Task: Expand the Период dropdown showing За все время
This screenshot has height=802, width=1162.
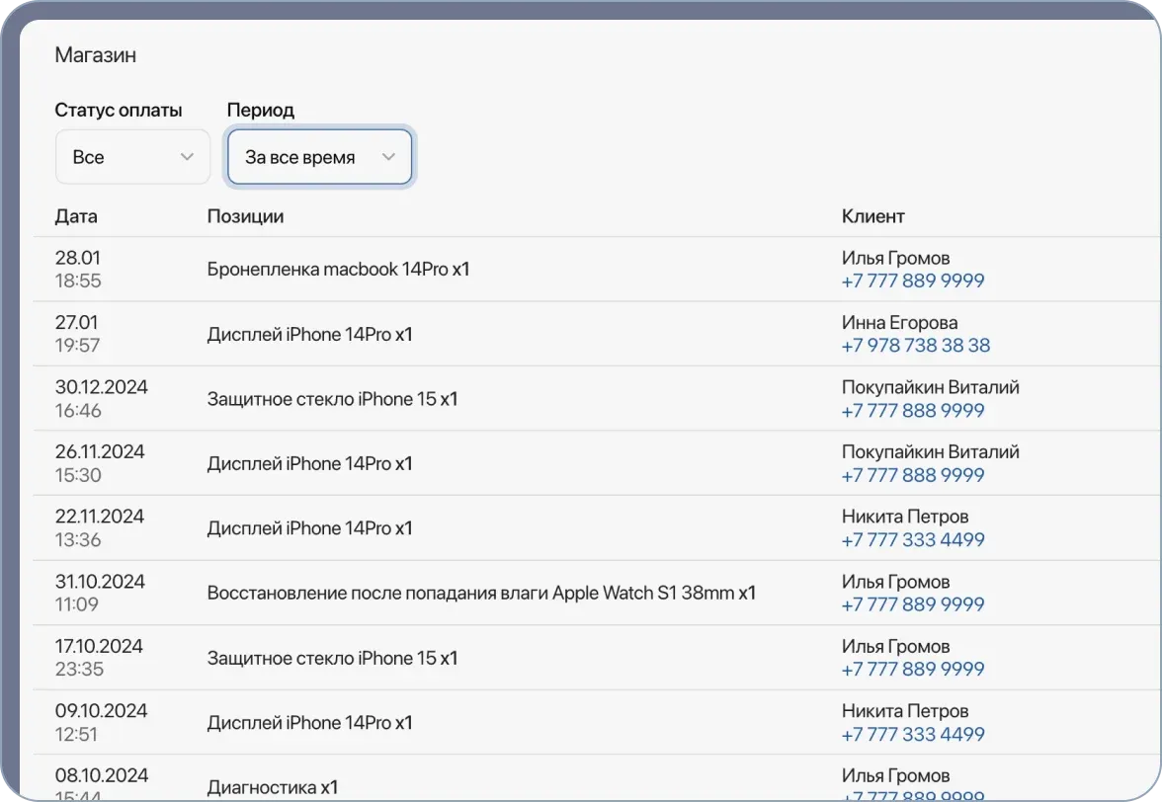Action: (319, 157)
